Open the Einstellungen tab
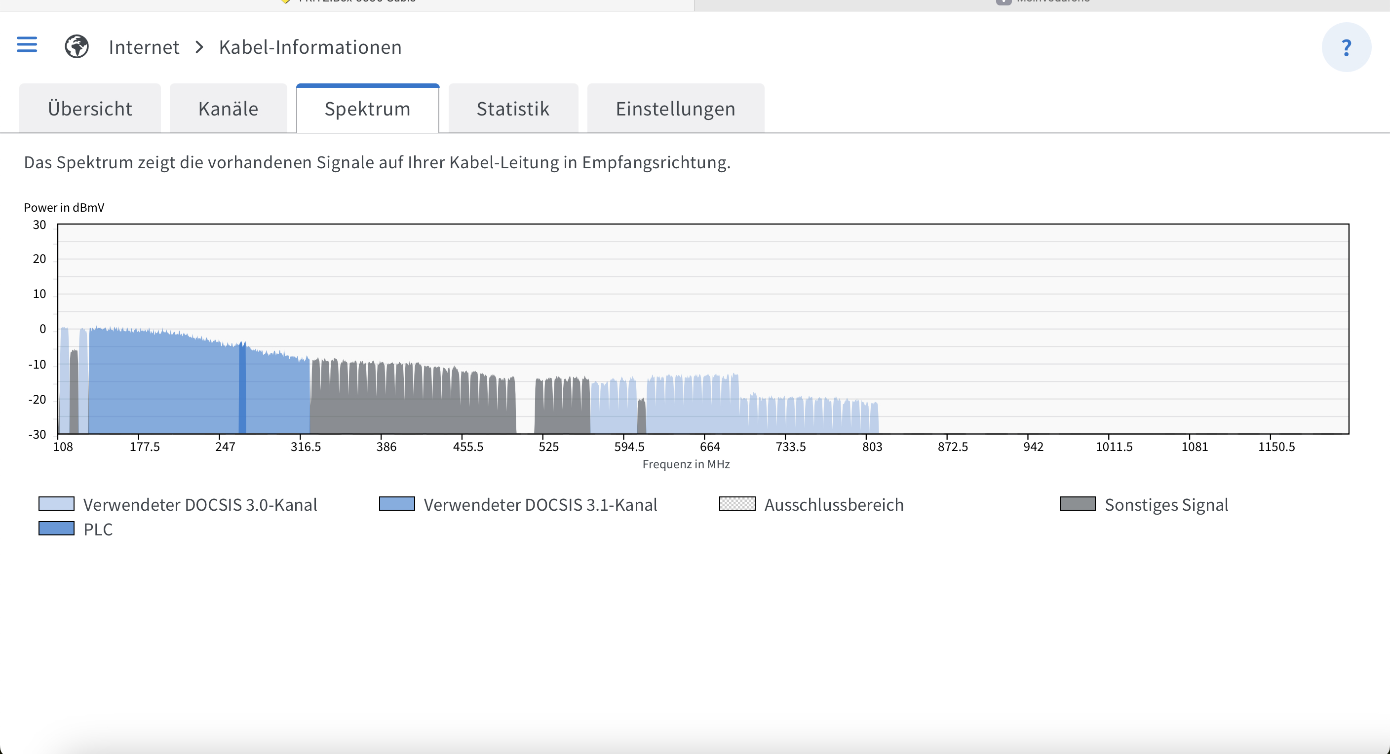Image resolution: width=1390 pixels, height=754 pixels. pos(675,109)
